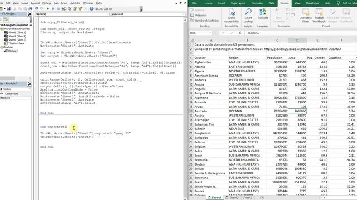
Task: Run the macro with the play icon
Action: click(47, 9)
